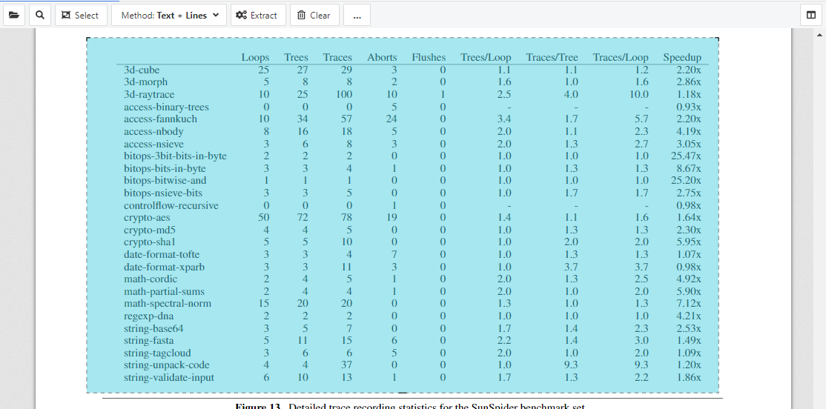The height and width of the screenshot is (409, 826).
Task: Click the scrollbar up arrow
Action: click(819, 34)
